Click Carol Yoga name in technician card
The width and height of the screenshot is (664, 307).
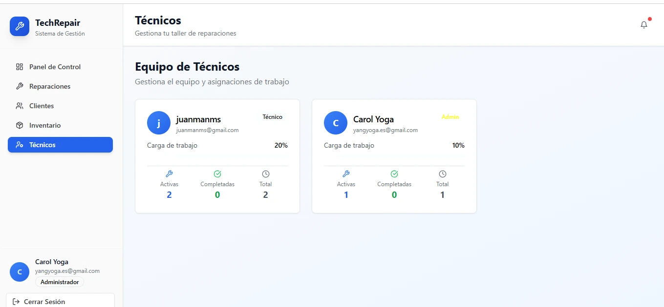coord(373,119)
